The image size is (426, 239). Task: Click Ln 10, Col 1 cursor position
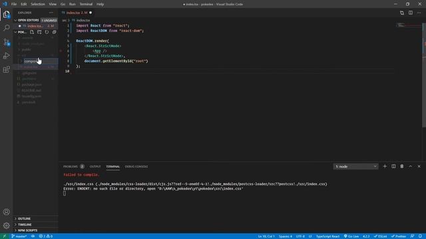266,236
